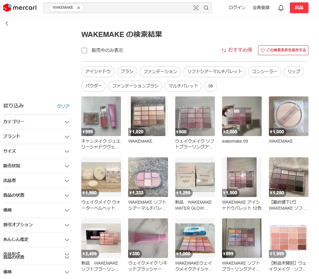Open the ¥350 liquid blusher thumbnail
This screenshot has width=319, height=279.
pos(148,238)
